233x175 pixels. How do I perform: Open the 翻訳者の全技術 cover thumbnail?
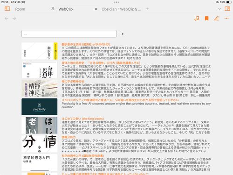coord(40,51)
